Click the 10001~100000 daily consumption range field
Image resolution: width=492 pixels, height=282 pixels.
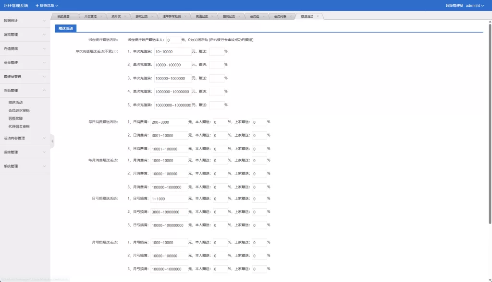169,149
